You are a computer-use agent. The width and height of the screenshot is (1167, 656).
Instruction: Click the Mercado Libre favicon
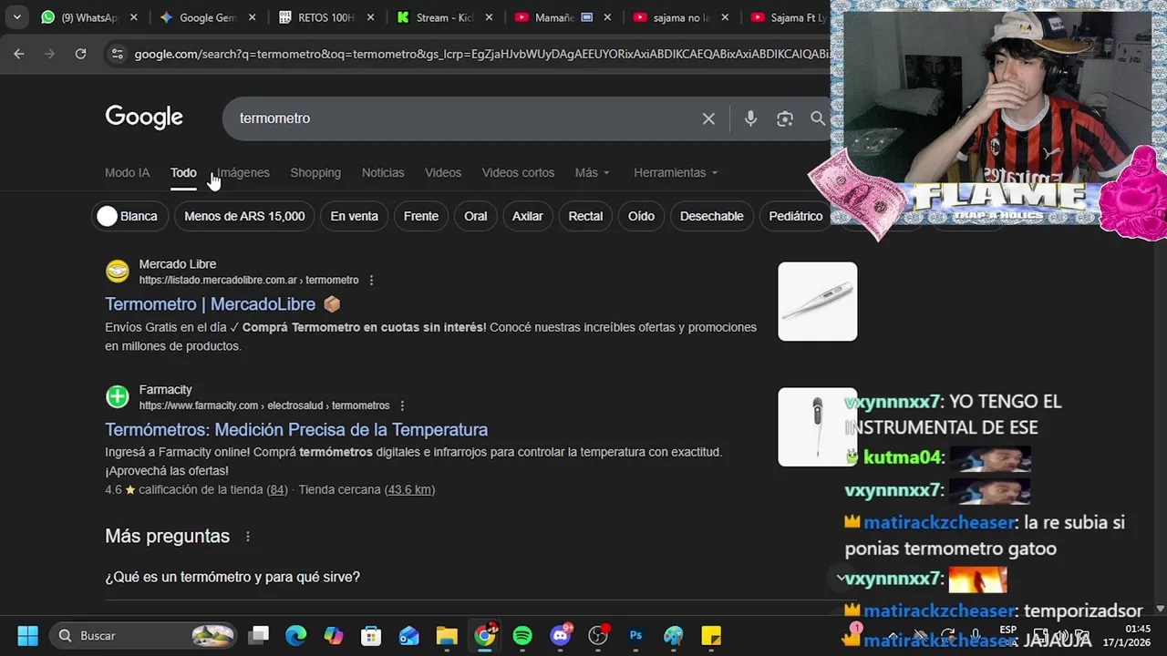pos(118,272)
